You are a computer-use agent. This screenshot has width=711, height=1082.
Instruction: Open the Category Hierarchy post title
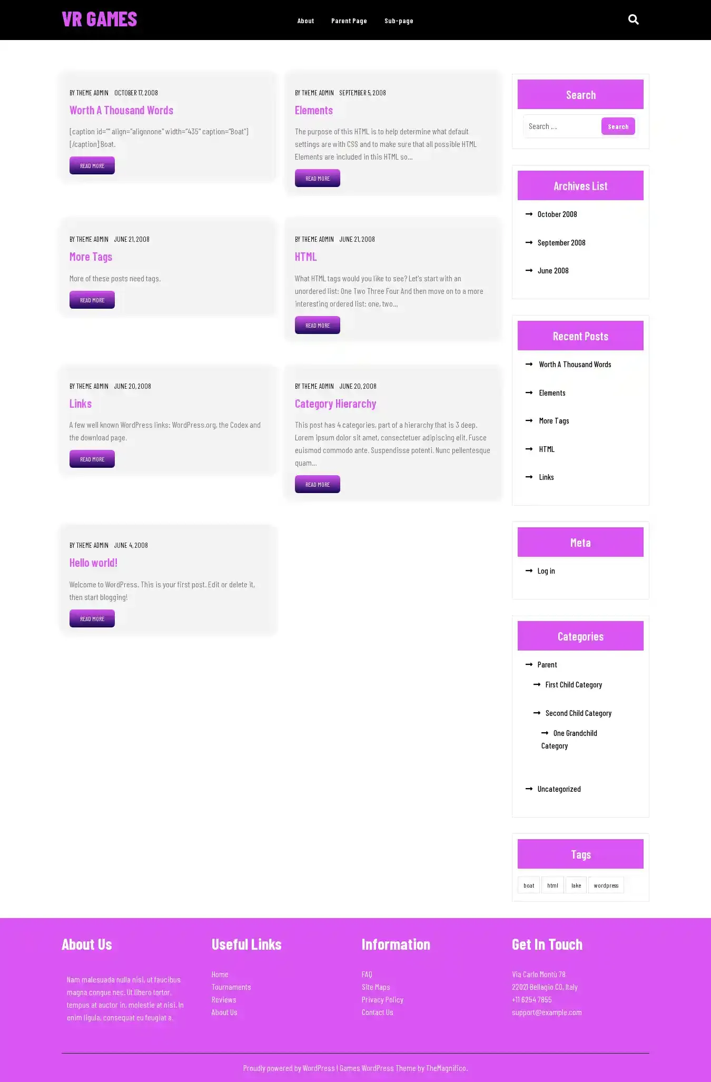point(335,404)
